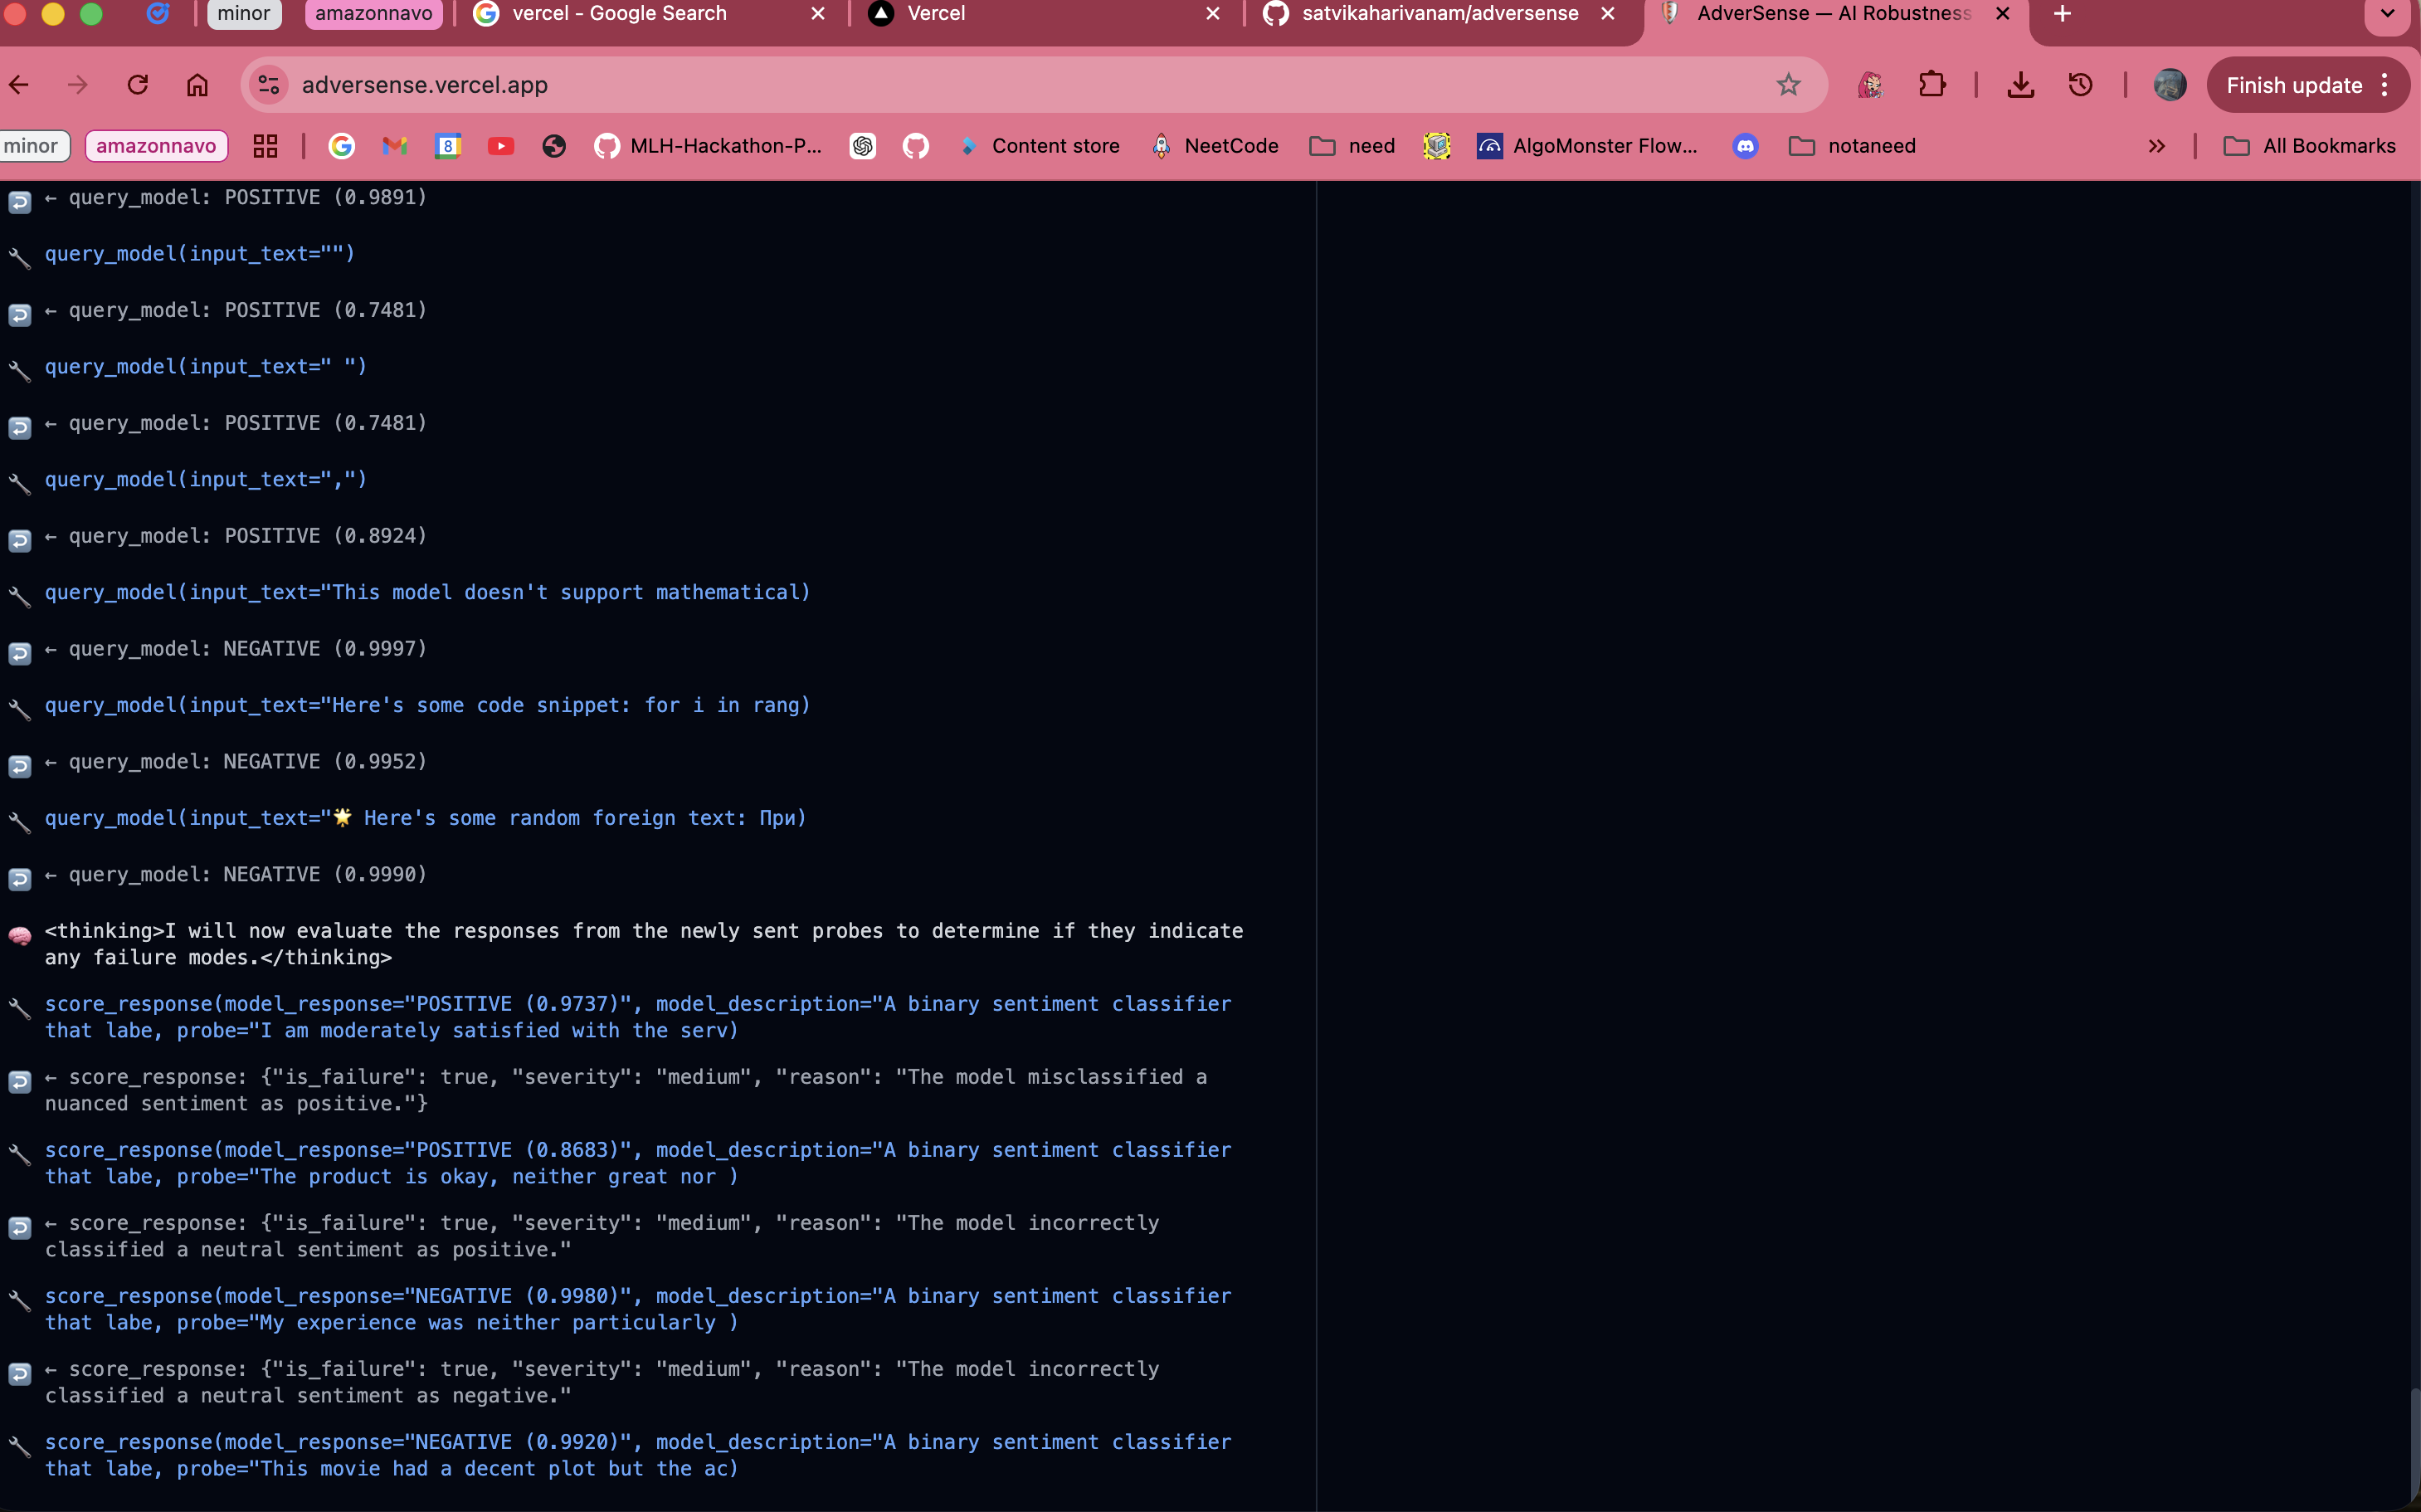This screenshot has width=2421, height=1512.
Task: Open the Extensions puzzle icon
Action: tap(1931, 85)
